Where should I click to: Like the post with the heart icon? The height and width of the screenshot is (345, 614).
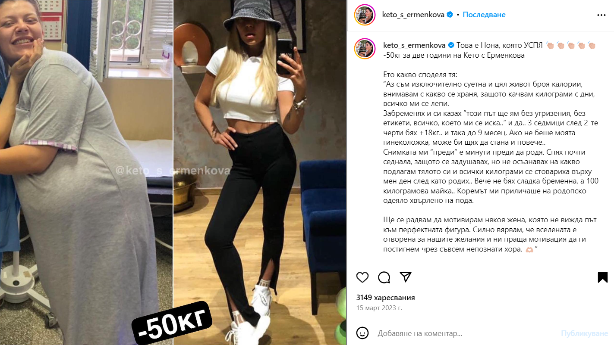362,277
